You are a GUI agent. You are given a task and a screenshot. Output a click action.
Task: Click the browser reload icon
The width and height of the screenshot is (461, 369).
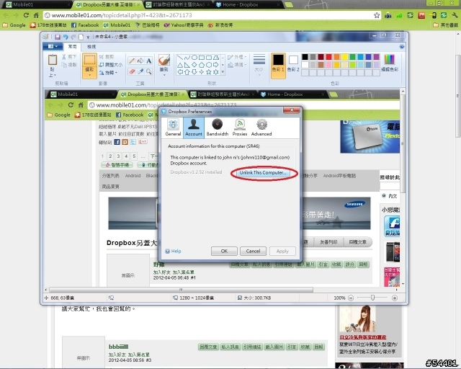pyautogui.click(x=26, y=15)
